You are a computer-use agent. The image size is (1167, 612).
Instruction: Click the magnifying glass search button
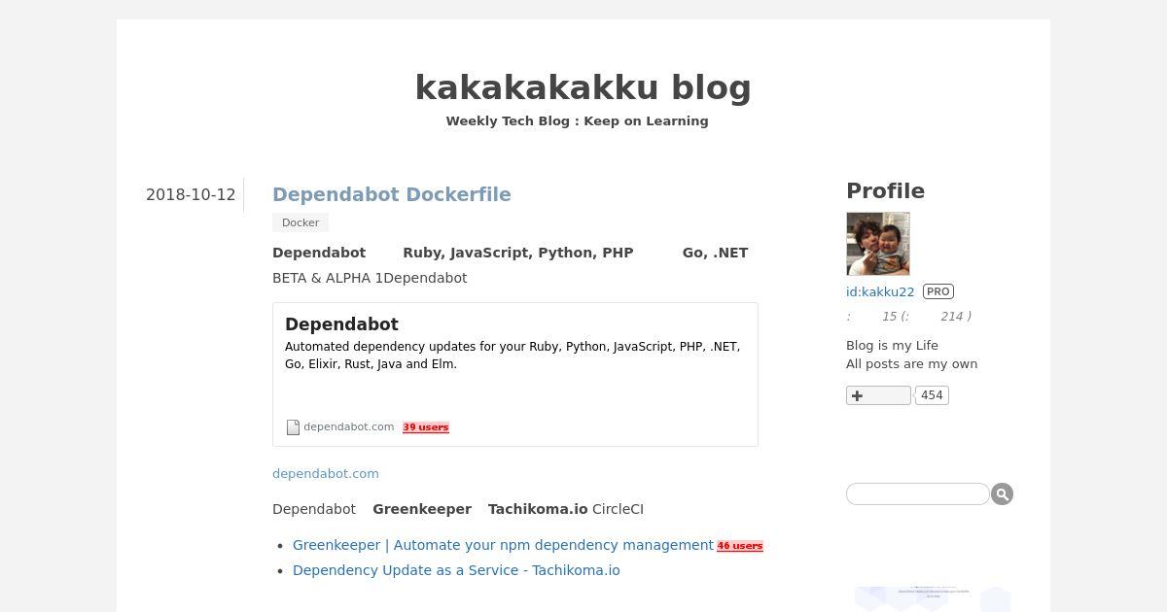coord(1003,494)
